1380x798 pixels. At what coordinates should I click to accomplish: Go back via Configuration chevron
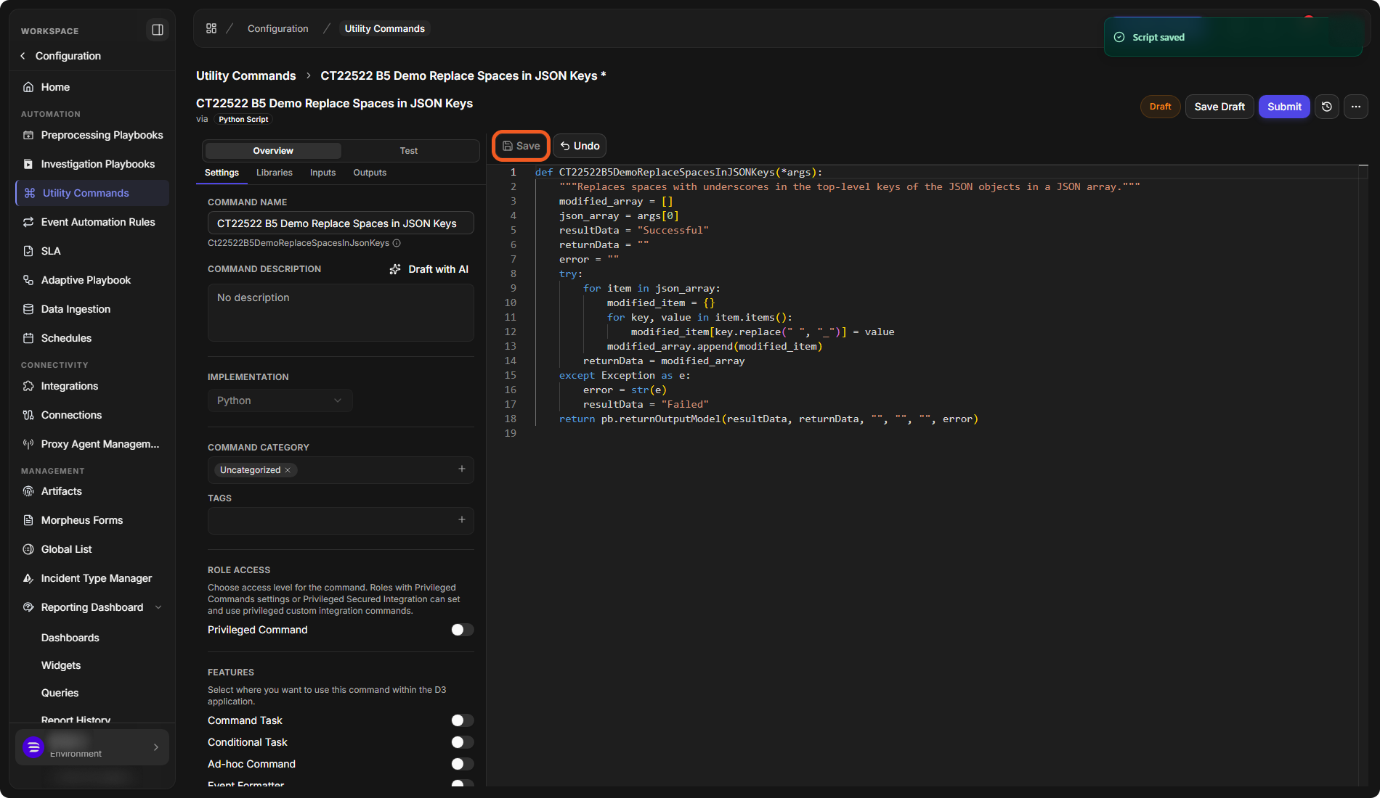click(x=23, y=56)
